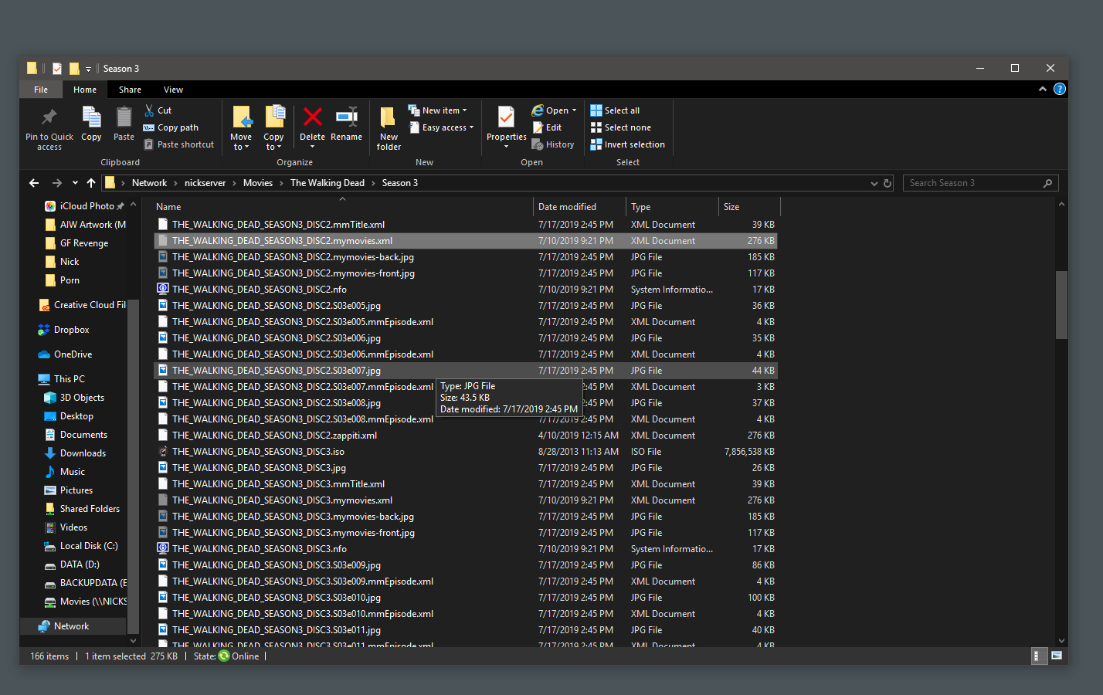Open the File menu
The image size is (1103, 695).
tap(41, 90)
